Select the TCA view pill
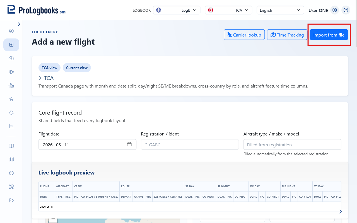The width and height of the screenshot is (357, 223). (49, 68)
